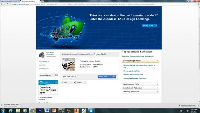Screen dimensions: 200x113
Task: Open My Profile in the sidebar
Action: 42,65
